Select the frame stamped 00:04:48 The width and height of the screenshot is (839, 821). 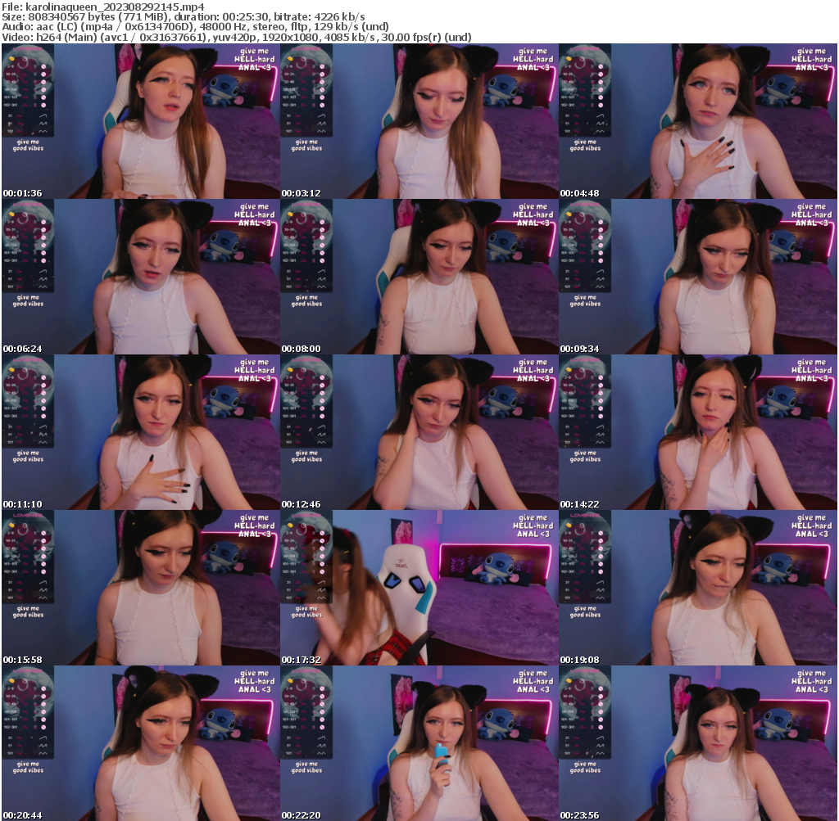698,121
